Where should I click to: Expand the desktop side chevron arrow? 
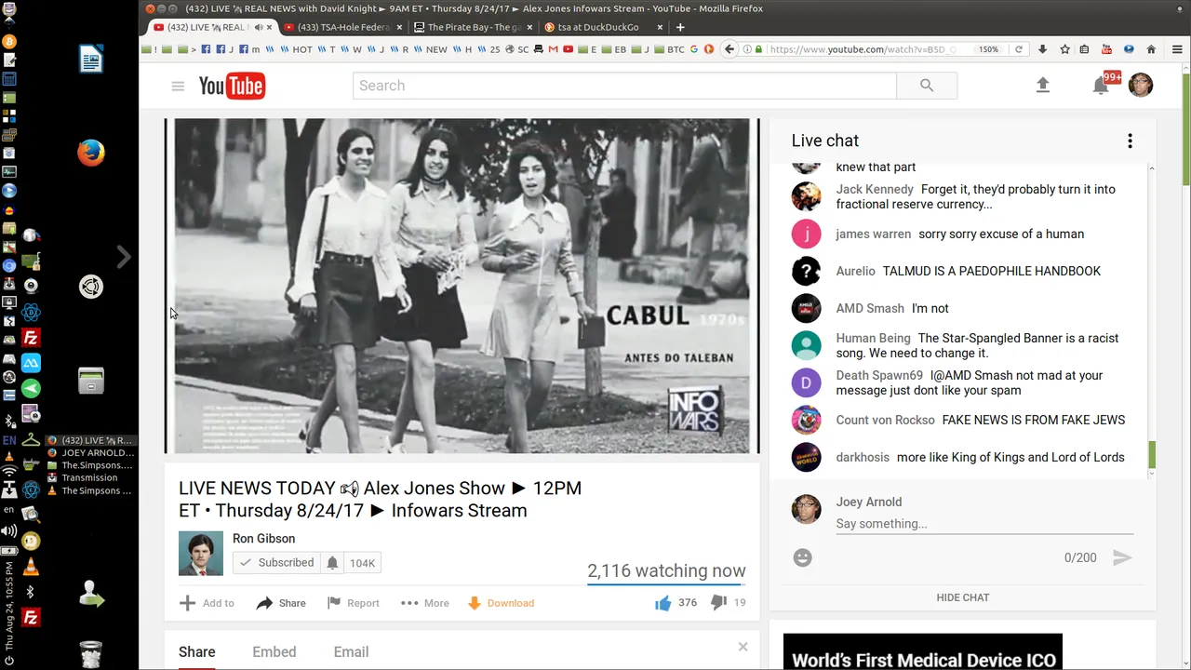tap(124, 257)
